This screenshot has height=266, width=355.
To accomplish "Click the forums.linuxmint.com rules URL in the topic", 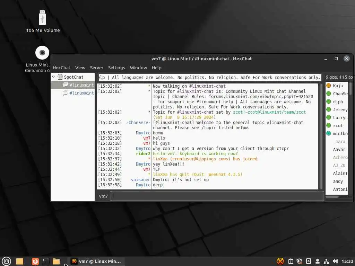I will coord(261,96).
